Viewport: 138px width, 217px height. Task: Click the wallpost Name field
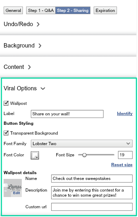[92, 179]
